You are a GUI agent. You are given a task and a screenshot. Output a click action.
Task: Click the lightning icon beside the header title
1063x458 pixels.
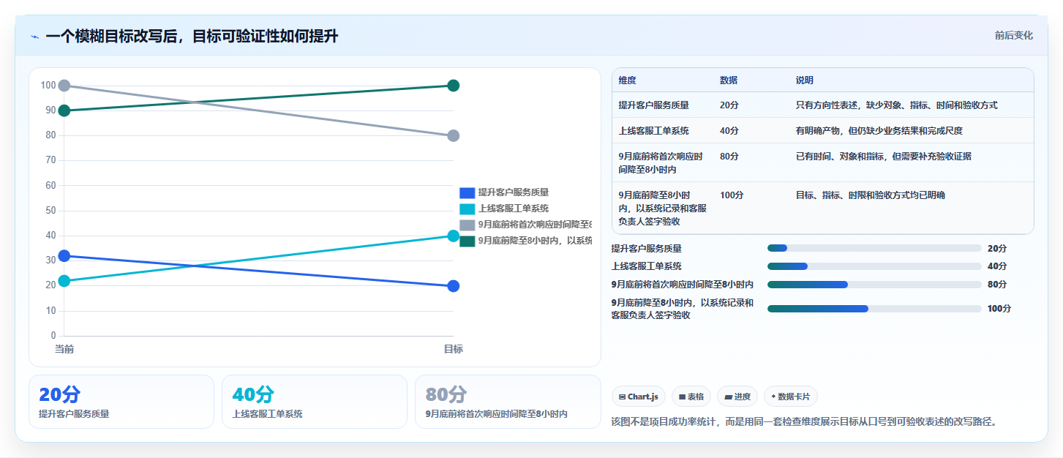click(34, 37)
